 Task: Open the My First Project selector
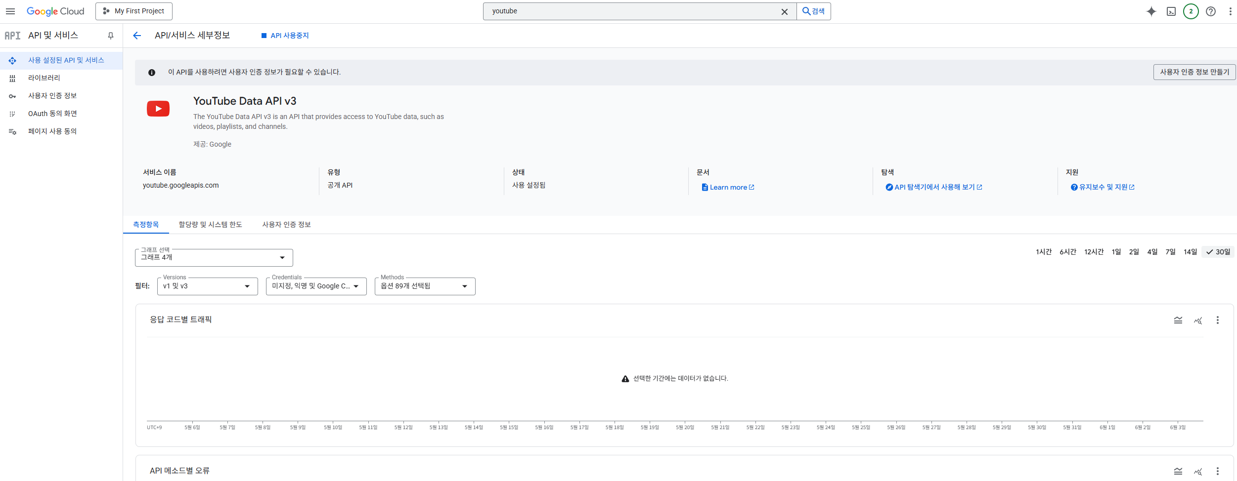tap(134, 11)
